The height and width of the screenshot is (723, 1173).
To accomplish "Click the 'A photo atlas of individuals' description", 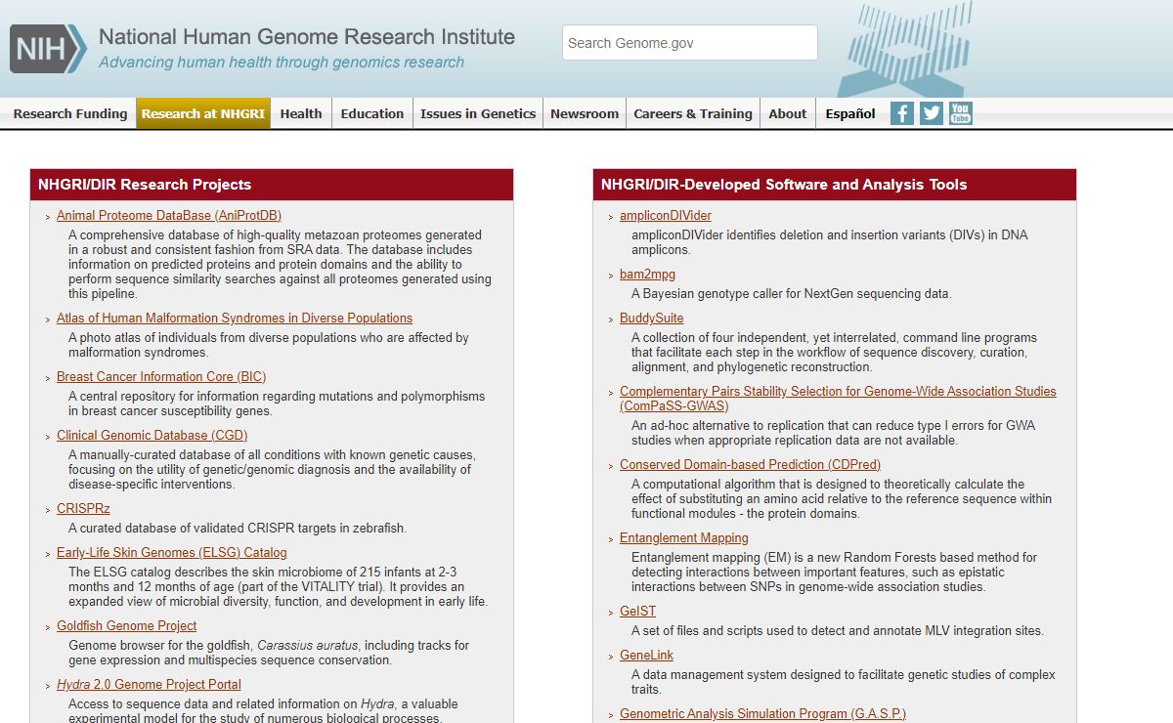I will point(269,345).
